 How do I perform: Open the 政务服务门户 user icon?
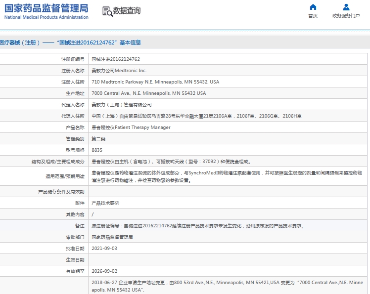pyautogui.click(x=346, y=7)
